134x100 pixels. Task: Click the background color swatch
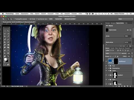[x=7, y=61]
